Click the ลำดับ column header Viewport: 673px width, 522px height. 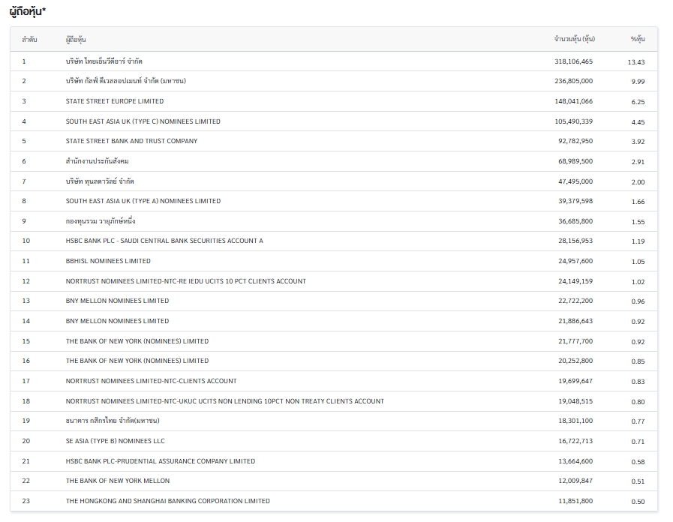click(x=29, y=39)
